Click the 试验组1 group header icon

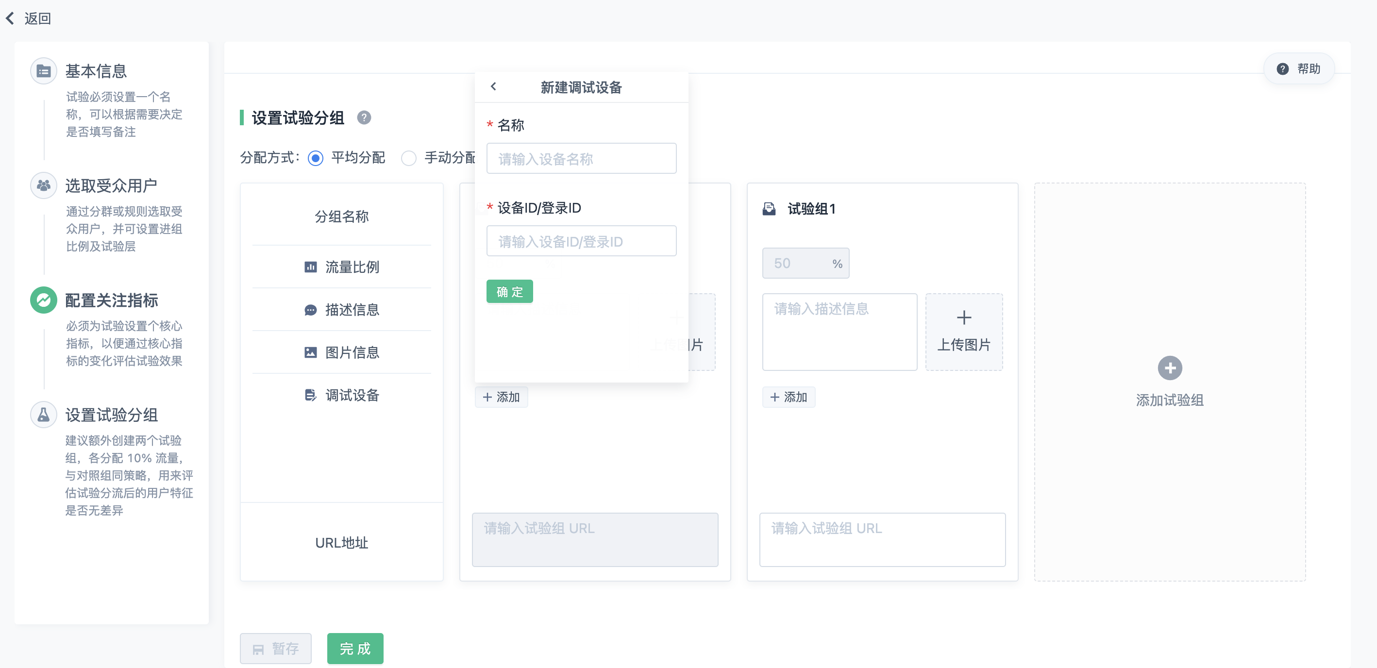(769, 209)
